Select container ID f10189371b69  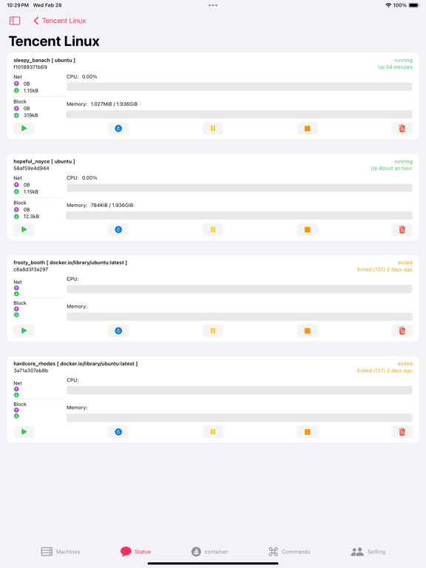[x=30, y=67]
